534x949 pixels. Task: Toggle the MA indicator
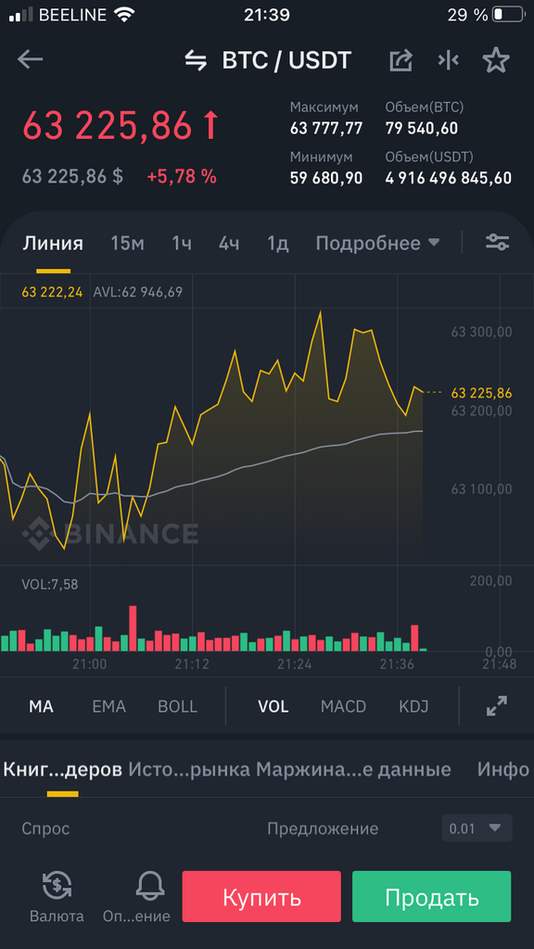41,706
